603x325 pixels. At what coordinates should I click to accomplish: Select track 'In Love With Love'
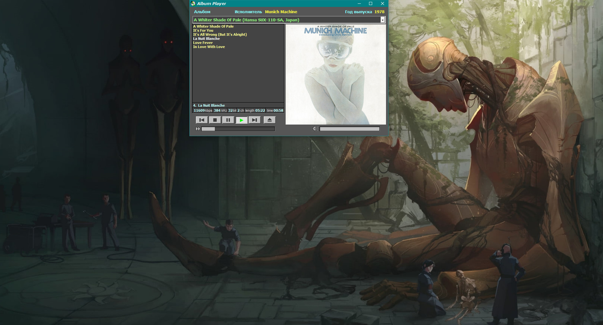coord(209,47)
